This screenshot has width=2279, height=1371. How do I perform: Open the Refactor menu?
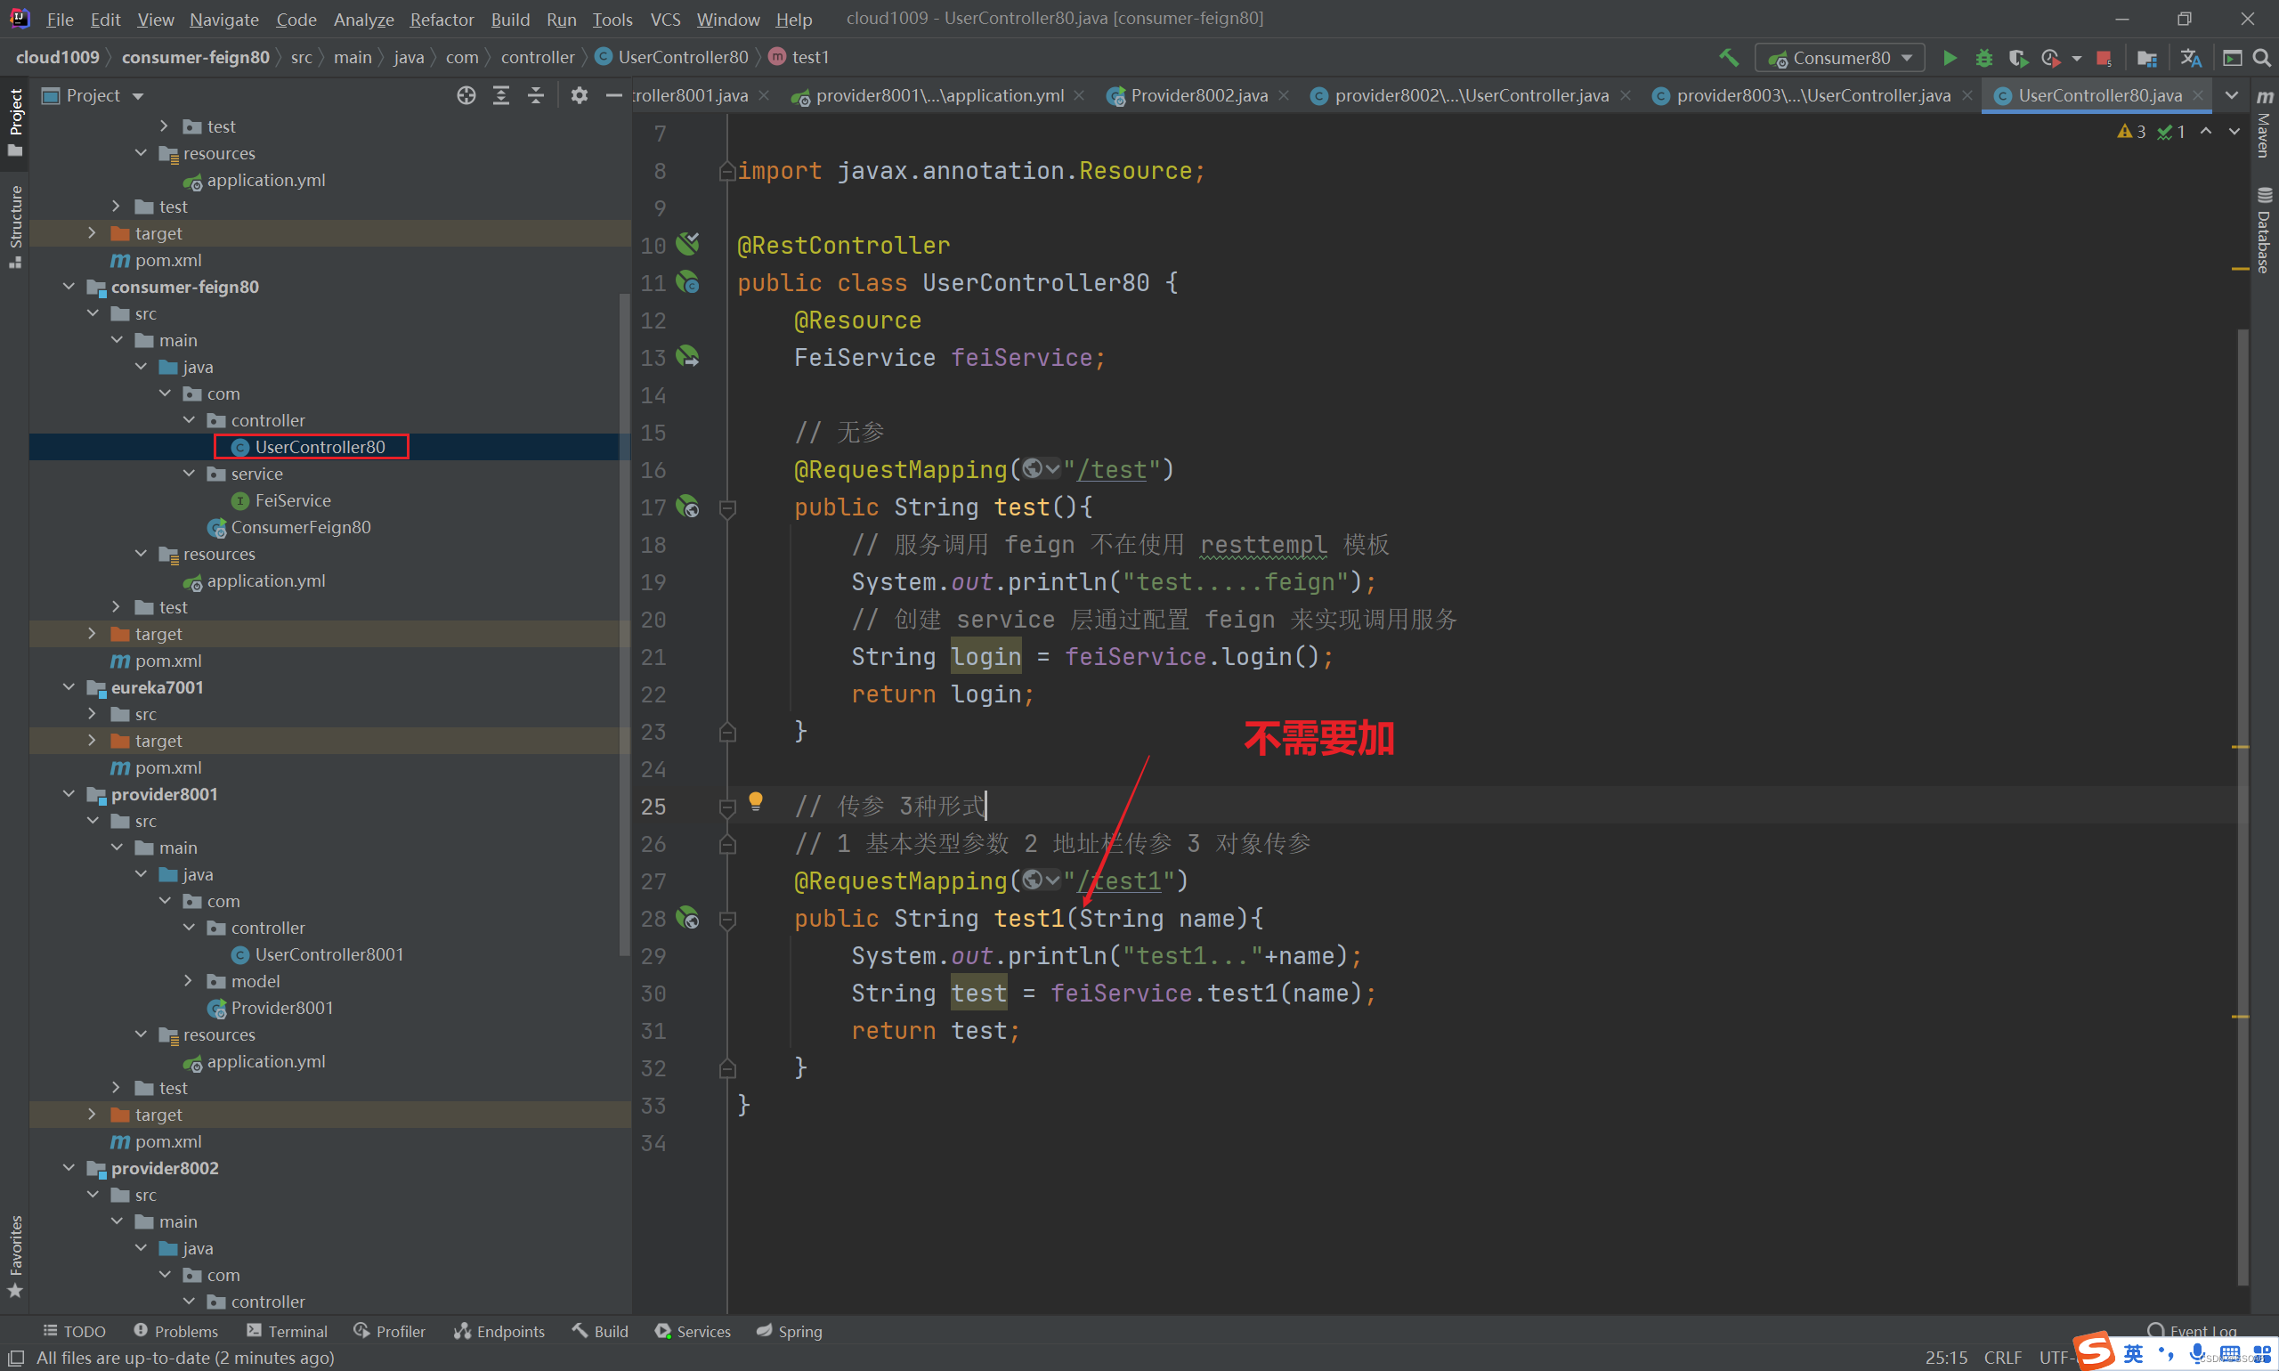pos(442,19)
